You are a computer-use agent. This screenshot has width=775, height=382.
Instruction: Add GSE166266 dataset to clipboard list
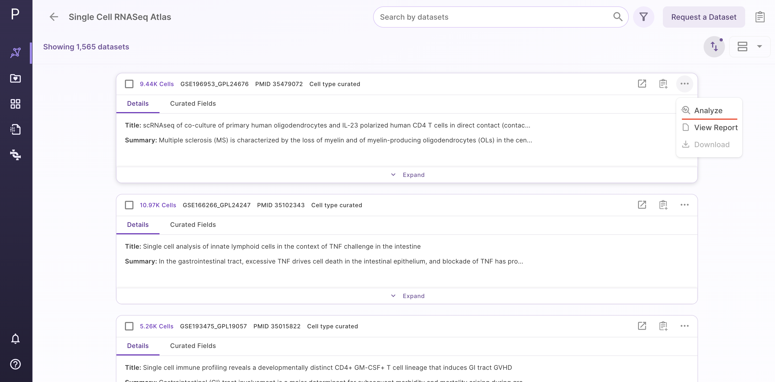click(x=663, y=205)
